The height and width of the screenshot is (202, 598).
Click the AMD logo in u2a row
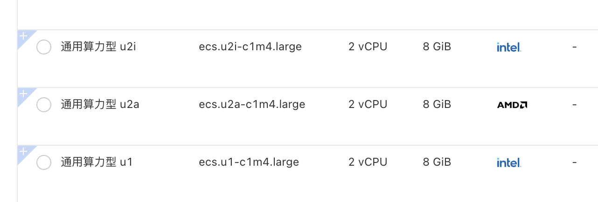pyautogui.click(x=512, y=105)
